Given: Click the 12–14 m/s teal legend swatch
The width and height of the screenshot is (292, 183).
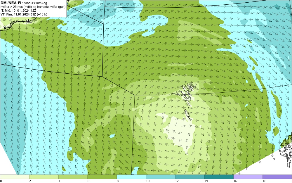Looking at the screenshot, I should [x=190, y=177].
